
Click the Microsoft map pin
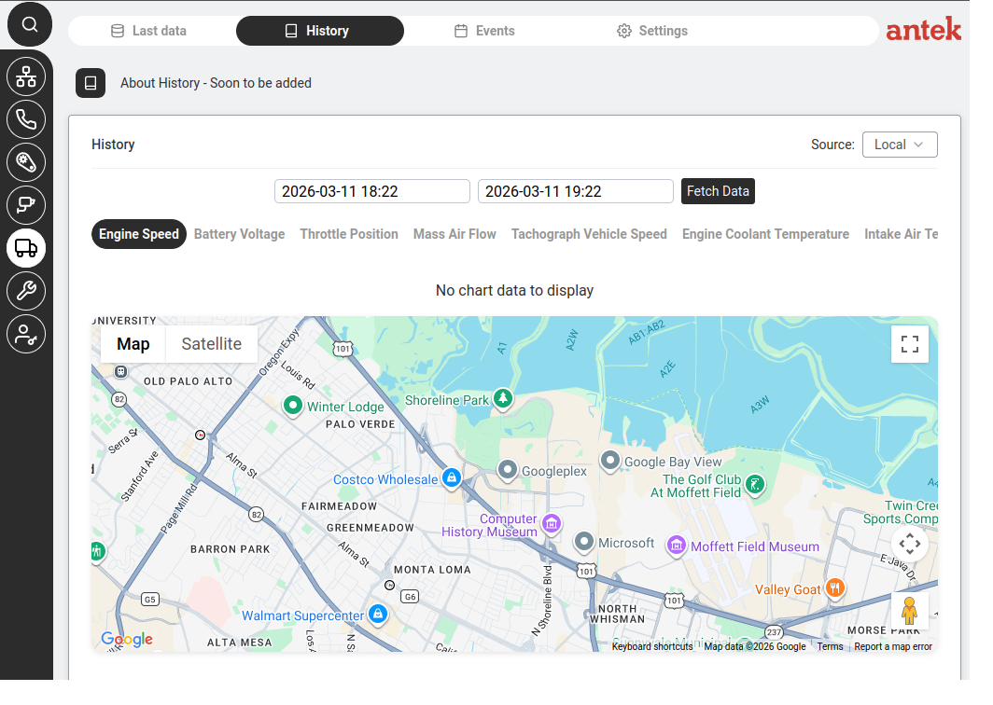(x=584, y=542)
